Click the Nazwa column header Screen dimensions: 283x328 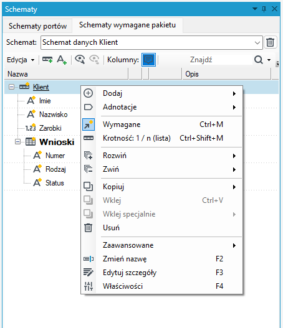[66, 74]
